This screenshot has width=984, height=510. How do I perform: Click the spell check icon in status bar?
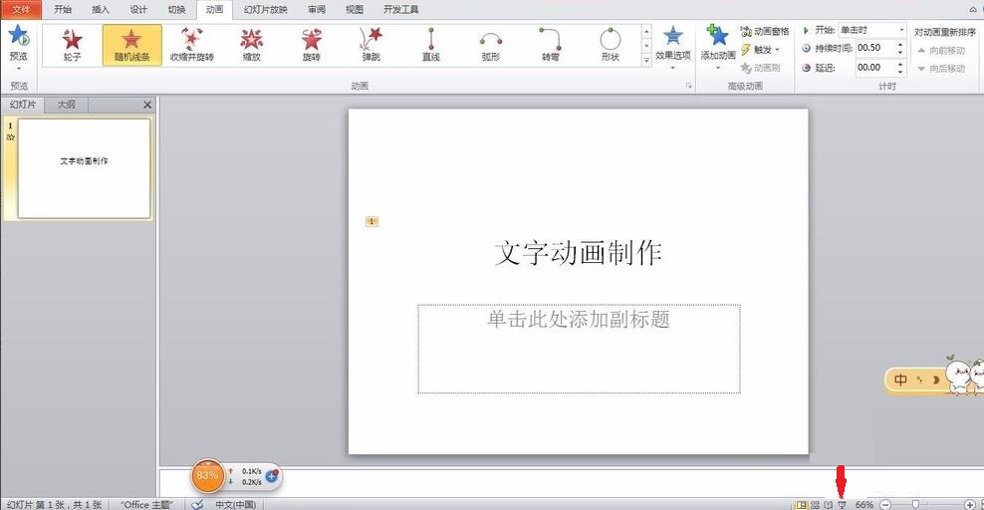pyautogui.click(x=197, y=504)
